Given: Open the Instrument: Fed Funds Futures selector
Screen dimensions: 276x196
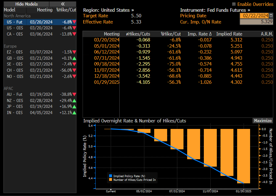Looking at the screenshot, I should (x=215, y=10).
